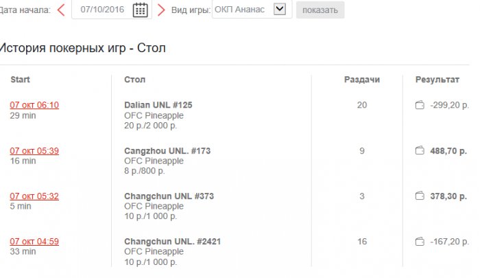Open the 07 окт 06:10 session link
Screen dimensions: 480x278
(34, 105)
